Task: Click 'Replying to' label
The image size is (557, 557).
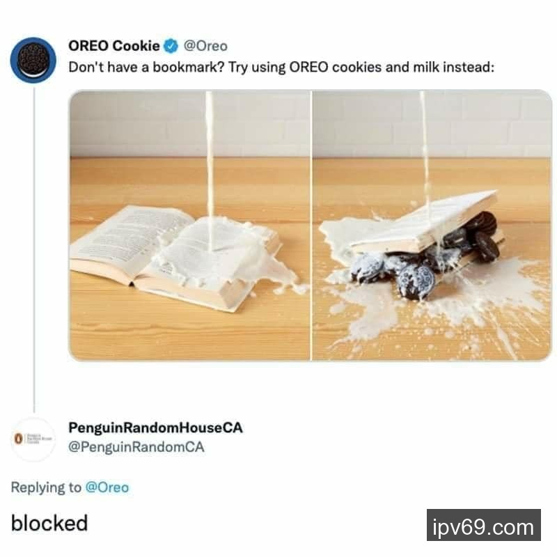Action: coord(46,487)
